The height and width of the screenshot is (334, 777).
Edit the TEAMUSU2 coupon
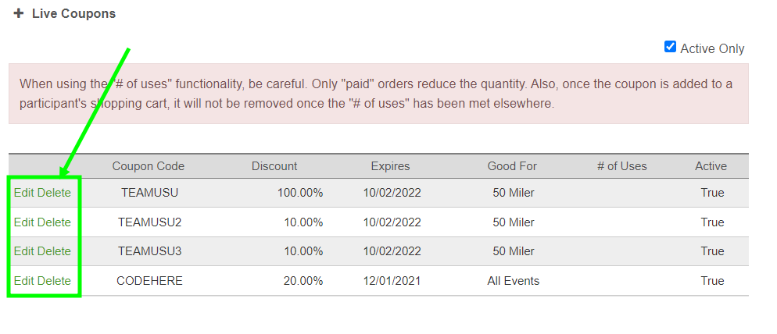pos(23,222)
